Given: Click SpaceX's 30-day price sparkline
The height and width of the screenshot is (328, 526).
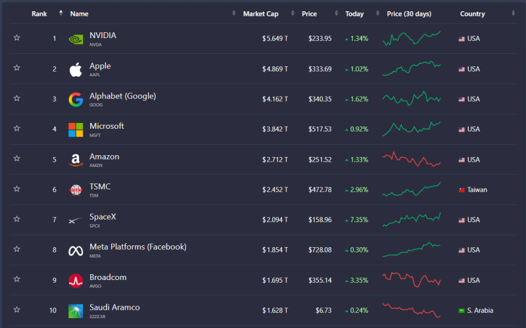Looking at the screenshot, I should click(412, 220).
